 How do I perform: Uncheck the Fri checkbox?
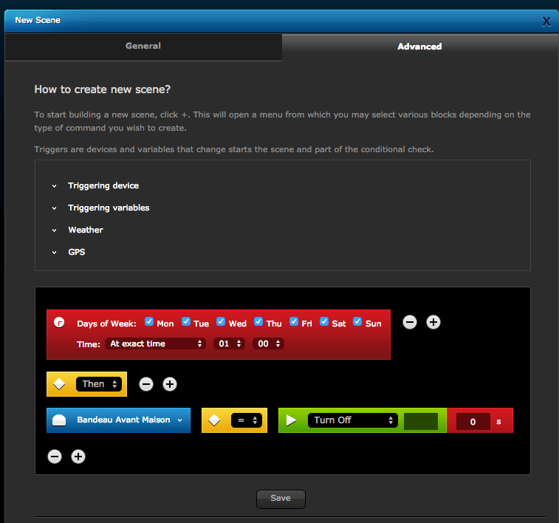pos(294,321)
